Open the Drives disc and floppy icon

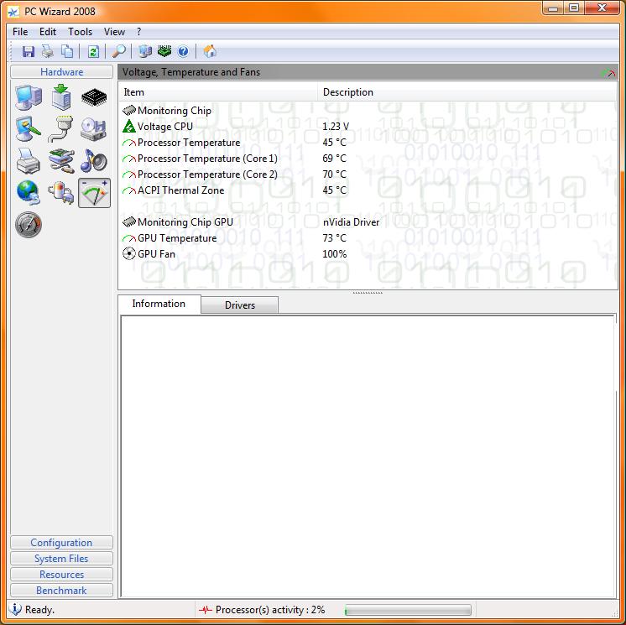click(x=94, y=129)
